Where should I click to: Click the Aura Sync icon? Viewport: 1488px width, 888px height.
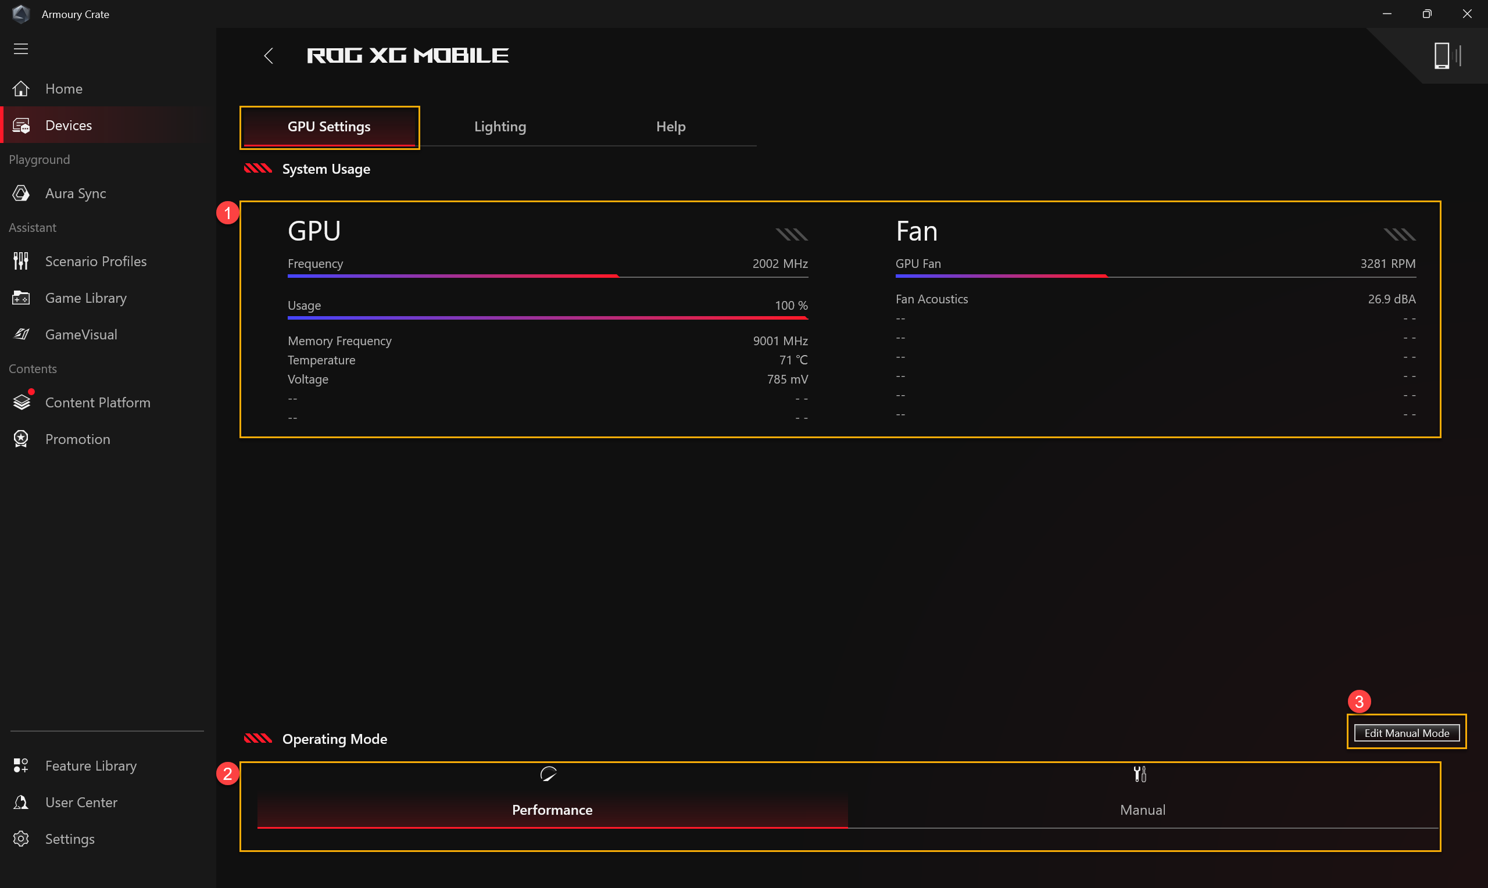(21, 194)
